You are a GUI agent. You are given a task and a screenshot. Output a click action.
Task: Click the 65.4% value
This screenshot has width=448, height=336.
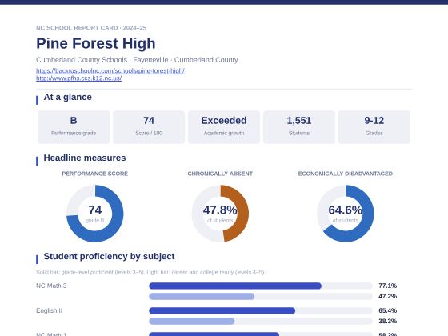click(388, 310)
